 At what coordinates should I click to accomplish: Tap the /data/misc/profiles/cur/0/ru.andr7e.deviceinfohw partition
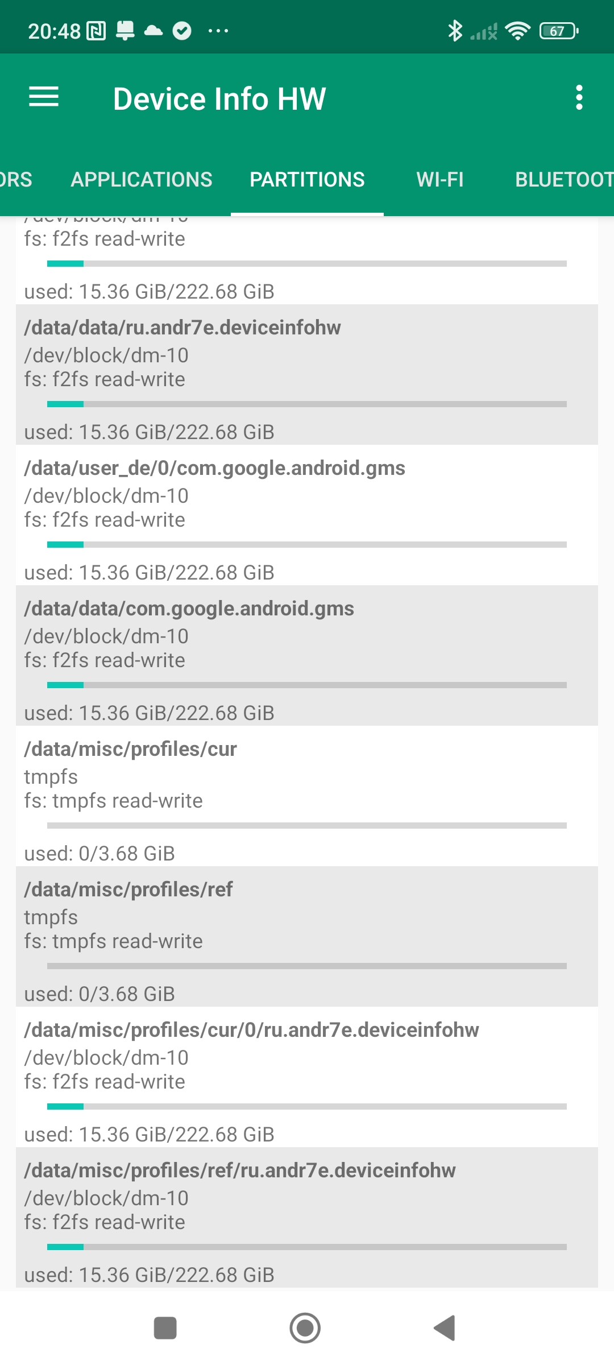pos(307,1077)
